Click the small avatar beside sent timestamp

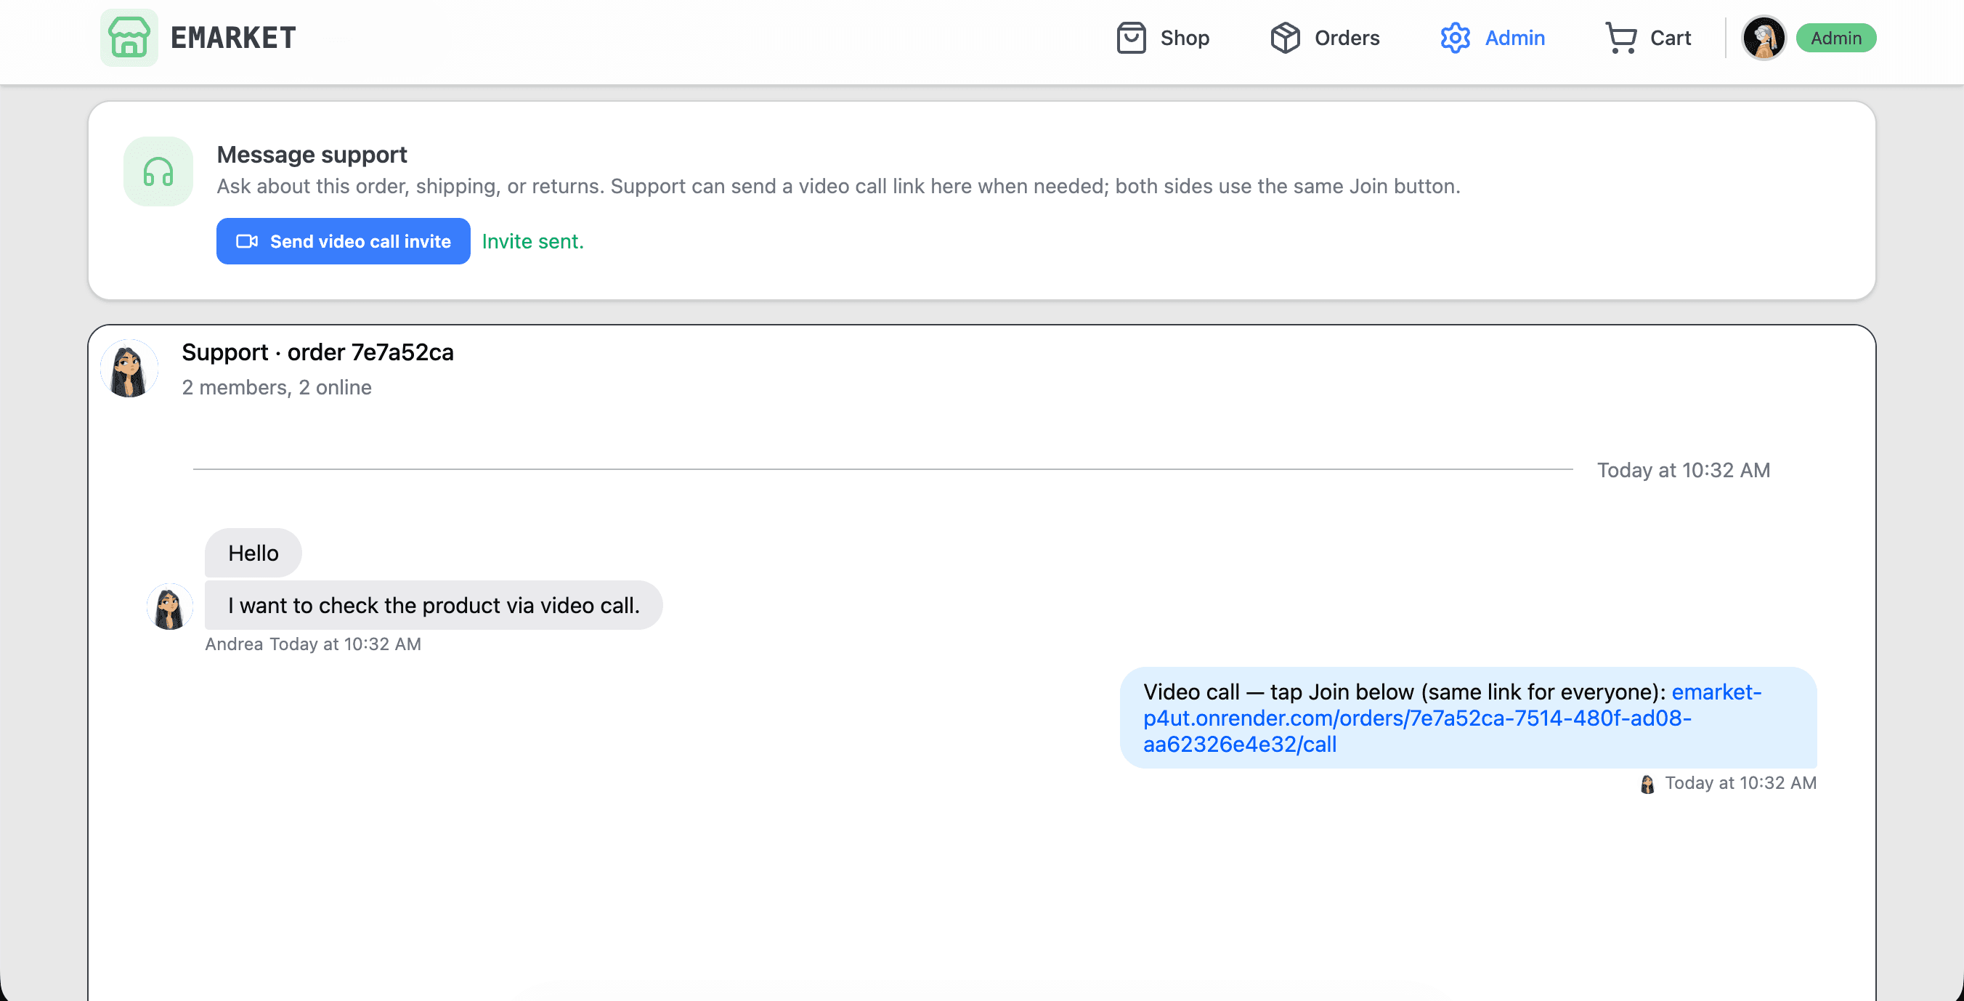coord(1647,784)
